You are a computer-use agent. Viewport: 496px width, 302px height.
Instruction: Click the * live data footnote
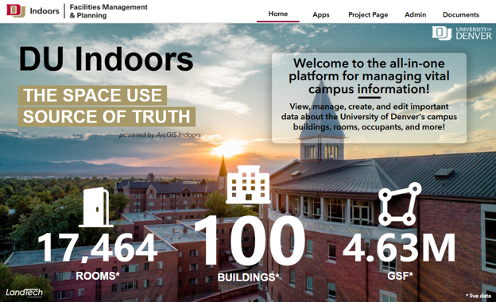(x=479, y=296)
